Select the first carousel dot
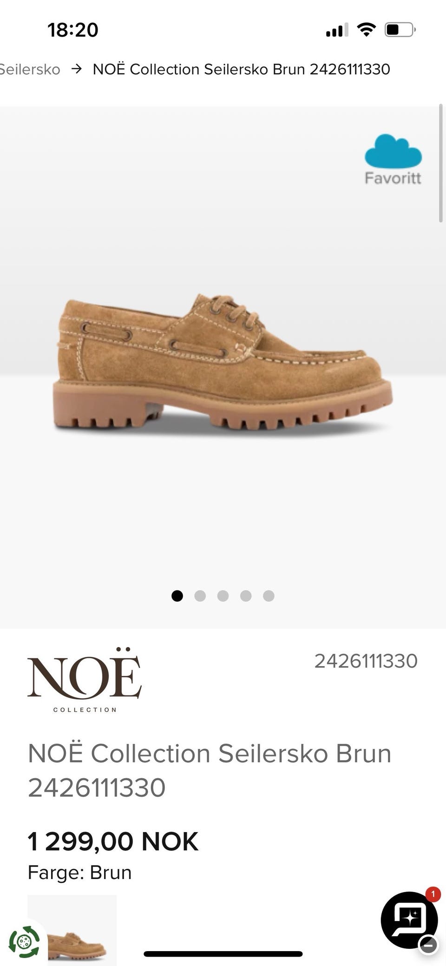446x966 pixels. (177, 595)
